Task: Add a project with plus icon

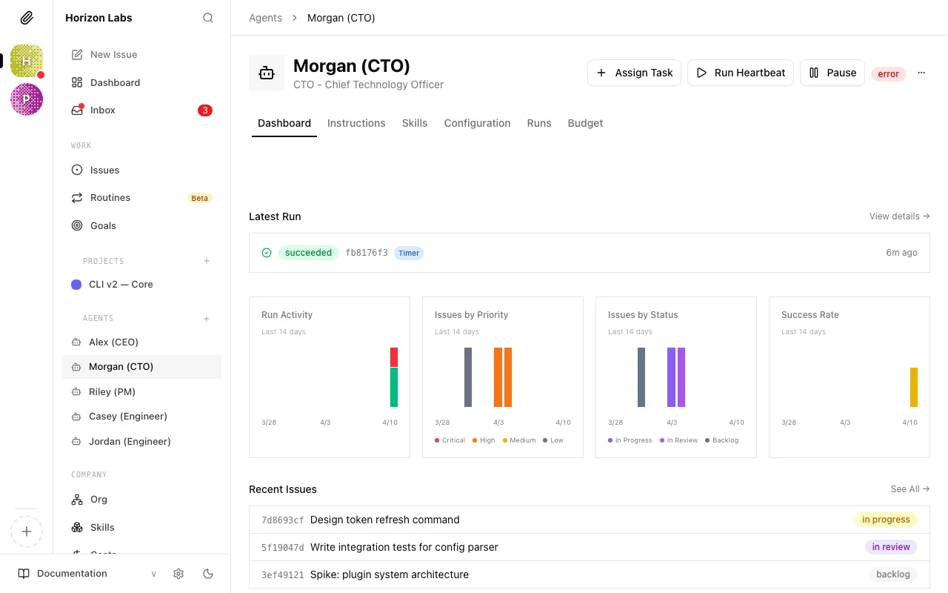Action: pos(207,261)
